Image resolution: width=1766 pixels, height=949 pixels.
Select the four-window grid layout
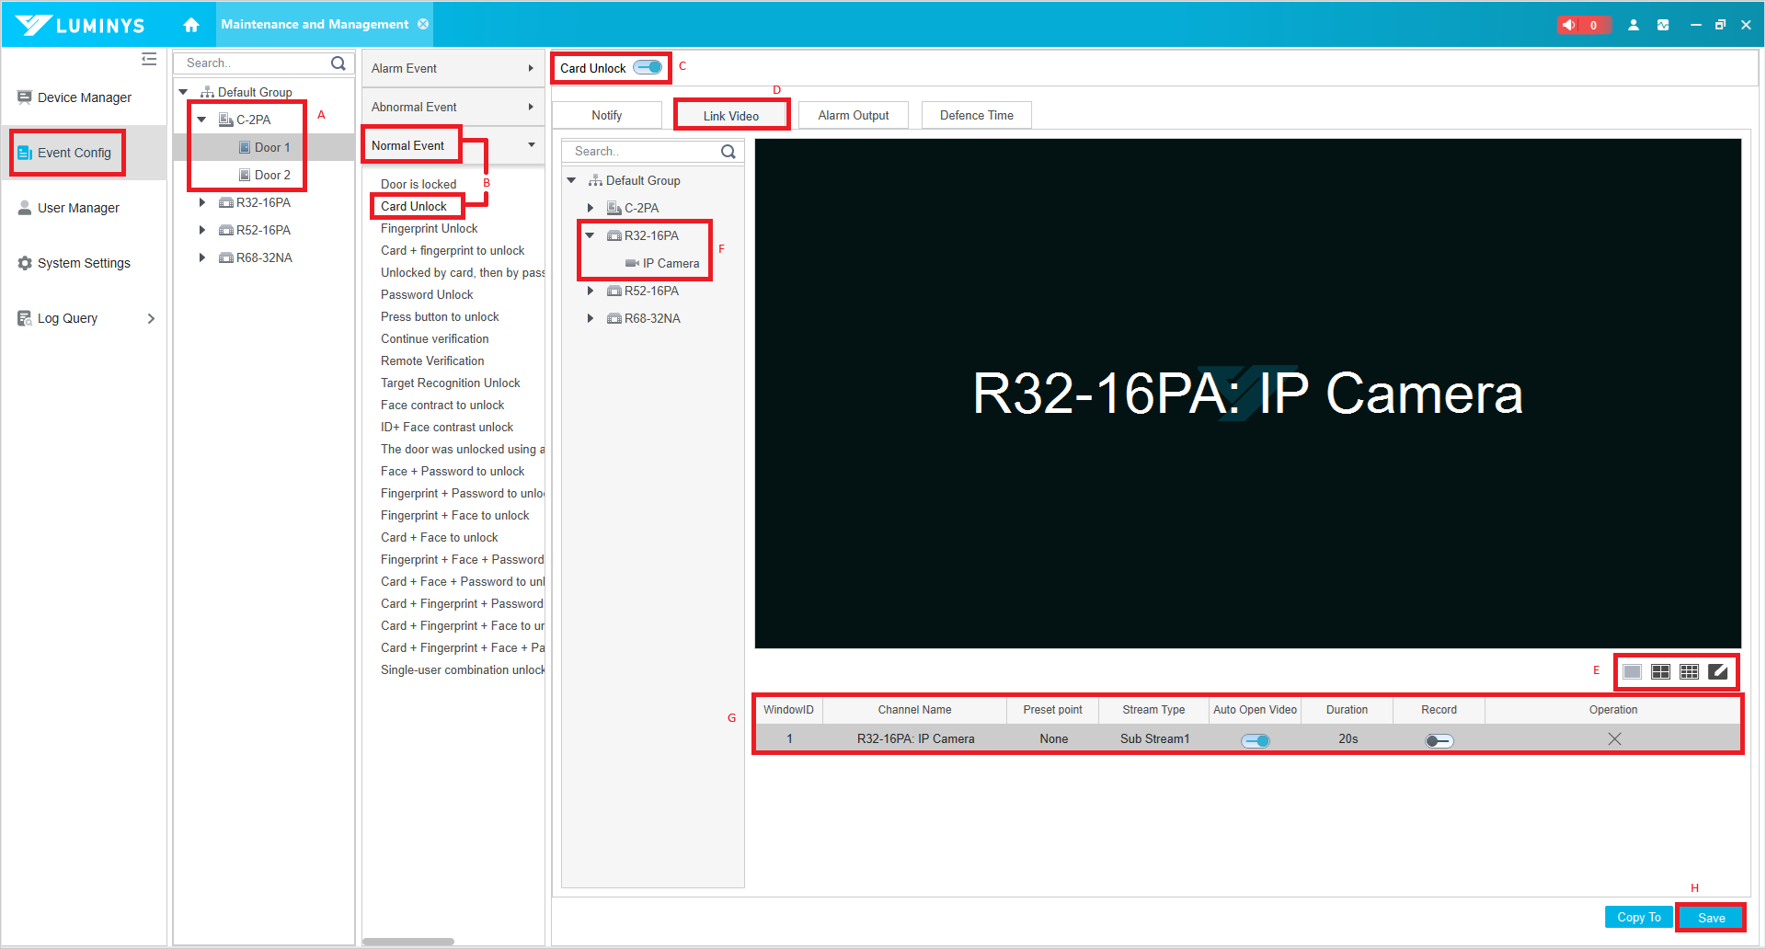pyautogui.click(x=1660, y=672)
